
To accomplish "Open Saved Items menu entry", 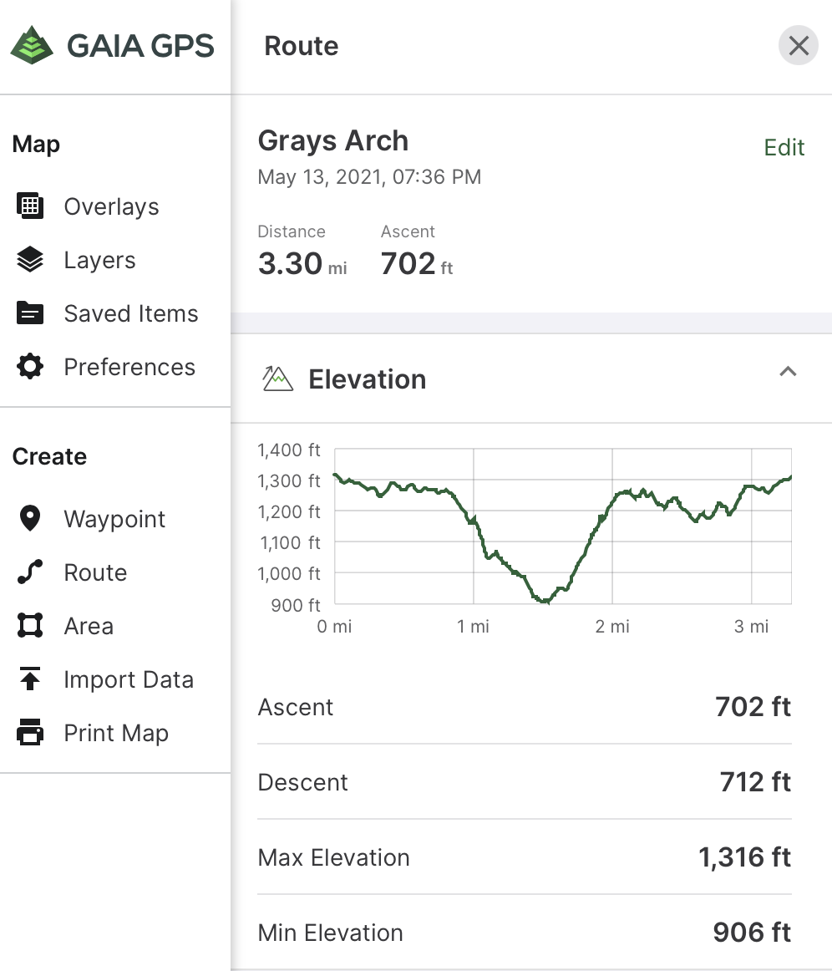I will coord(131,313).
